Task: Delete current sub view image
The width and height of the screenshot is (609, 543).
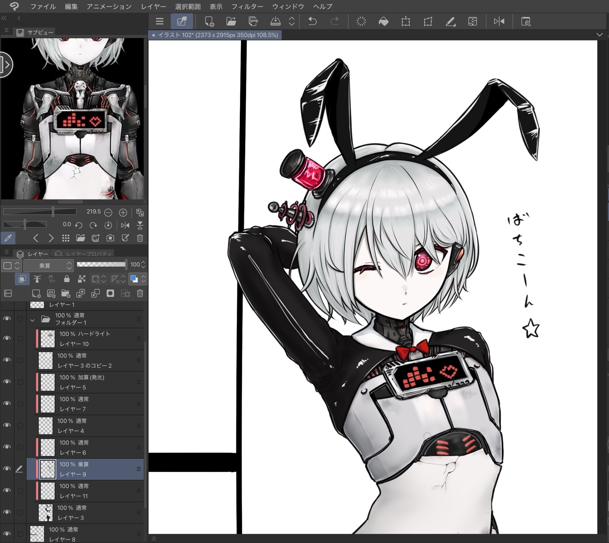Action: (x=140, y=238)
